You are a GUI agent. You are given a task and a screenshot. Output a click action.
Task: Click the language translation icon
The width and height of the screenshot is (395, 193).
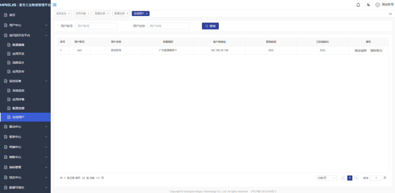368,5
